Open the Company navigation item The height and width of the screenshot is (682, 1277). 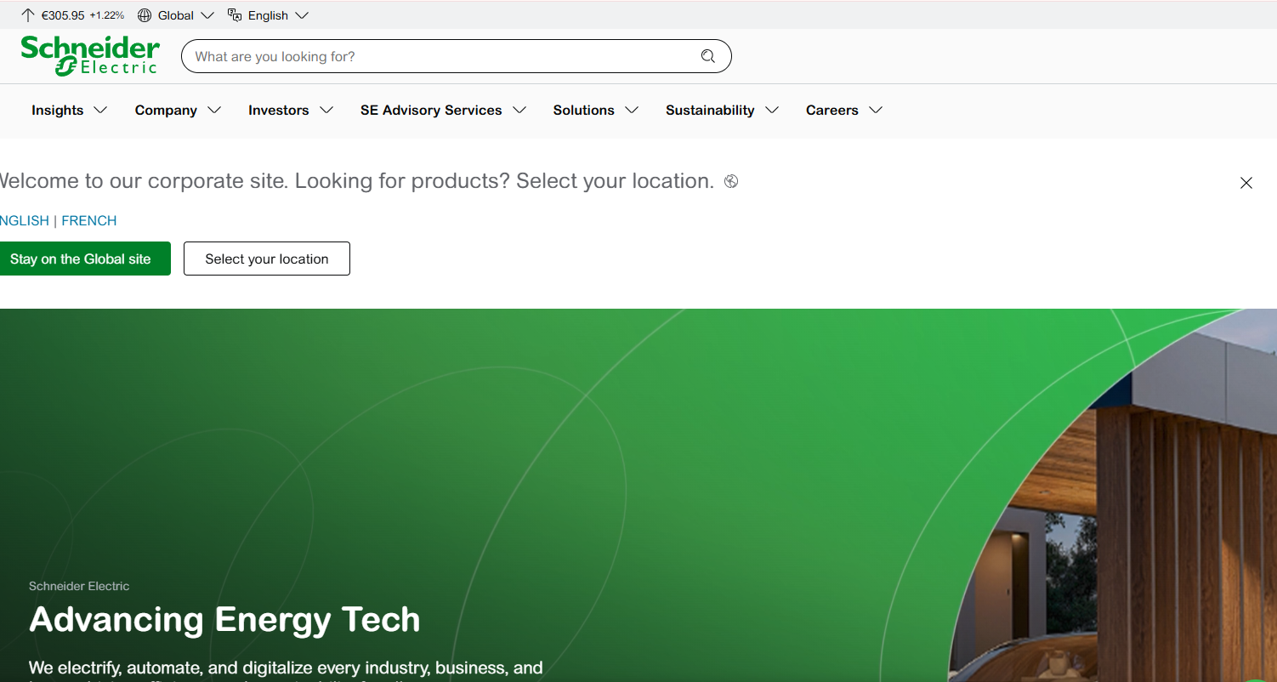[166, 111]
